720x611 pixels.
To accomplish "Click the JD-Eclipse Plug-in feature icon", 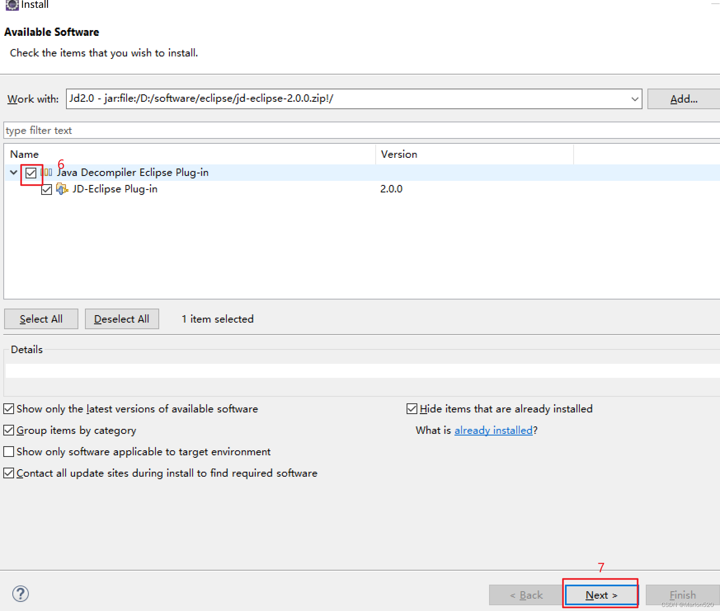I will coord(62,189).
